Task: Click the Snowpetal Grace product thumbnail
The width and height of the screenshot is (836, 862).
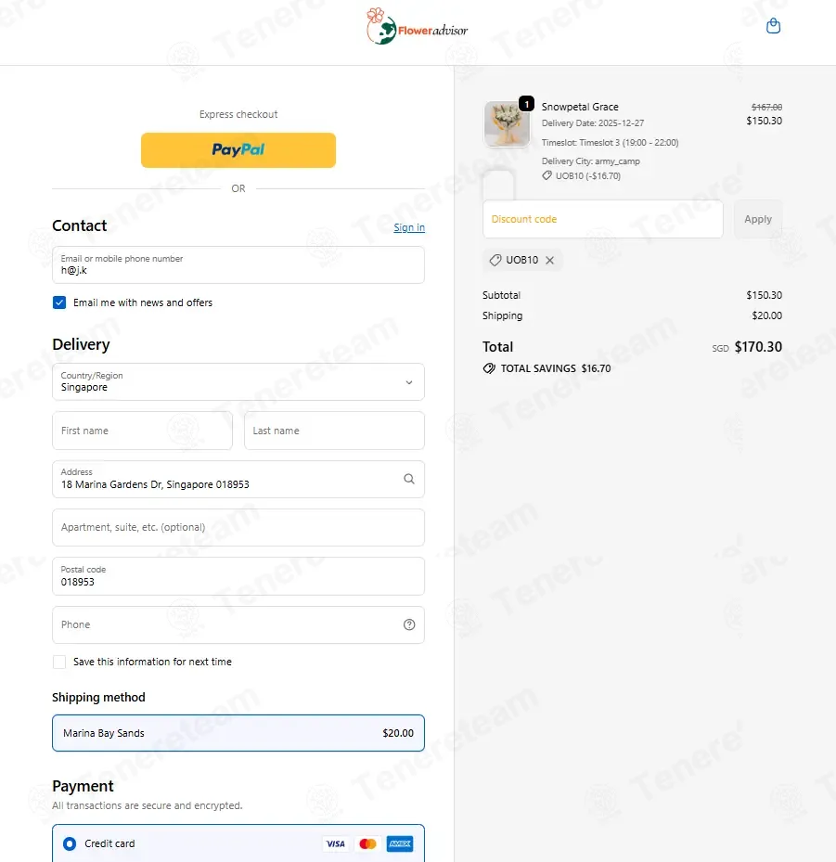Action: coord(507,123)
